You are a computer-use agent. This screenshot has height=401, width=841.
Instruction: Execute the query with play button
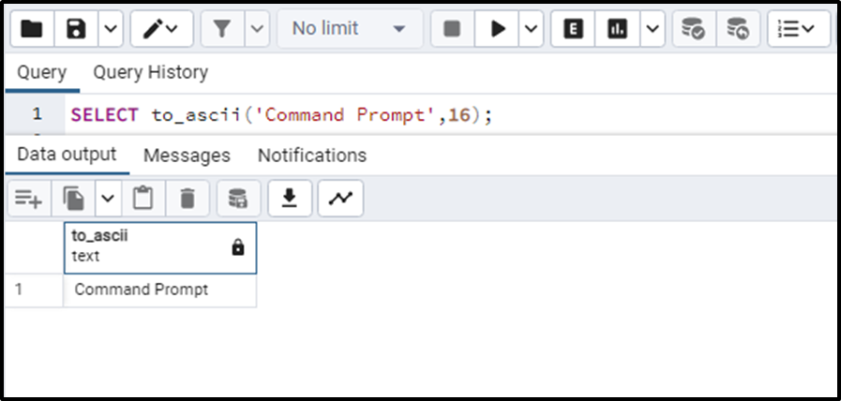pos(498,29)
